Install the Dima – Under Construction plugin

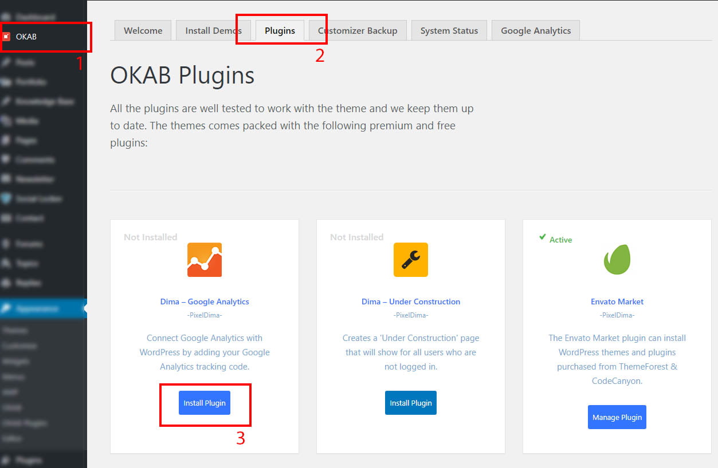pyautogui.click(x=411, y=403)
